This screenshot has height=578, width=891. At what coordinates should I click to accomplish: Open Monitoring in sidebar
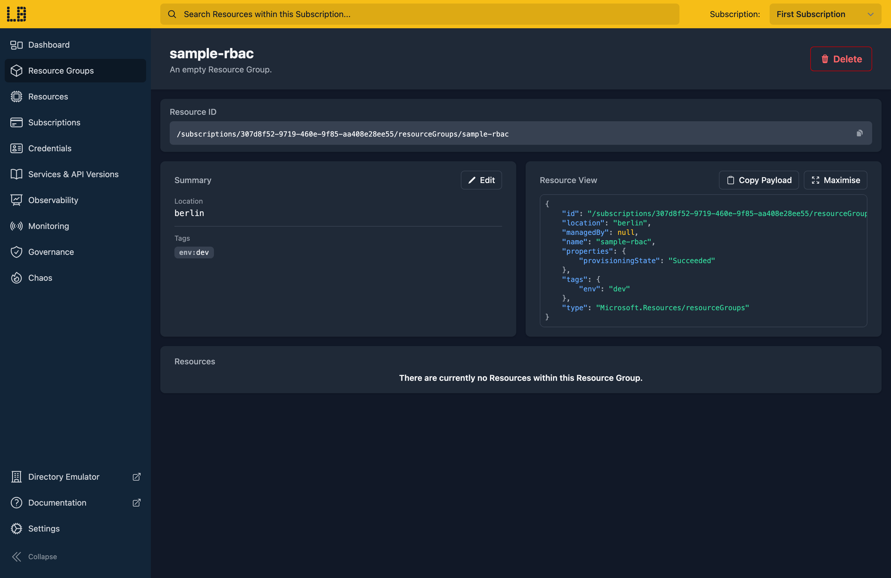pos(75,226)
